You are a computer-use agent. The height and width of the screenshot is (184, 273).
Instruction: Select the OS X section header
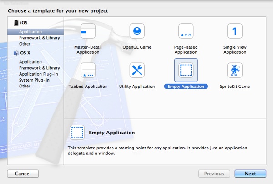pyautogui.click(x=25, y=53)
